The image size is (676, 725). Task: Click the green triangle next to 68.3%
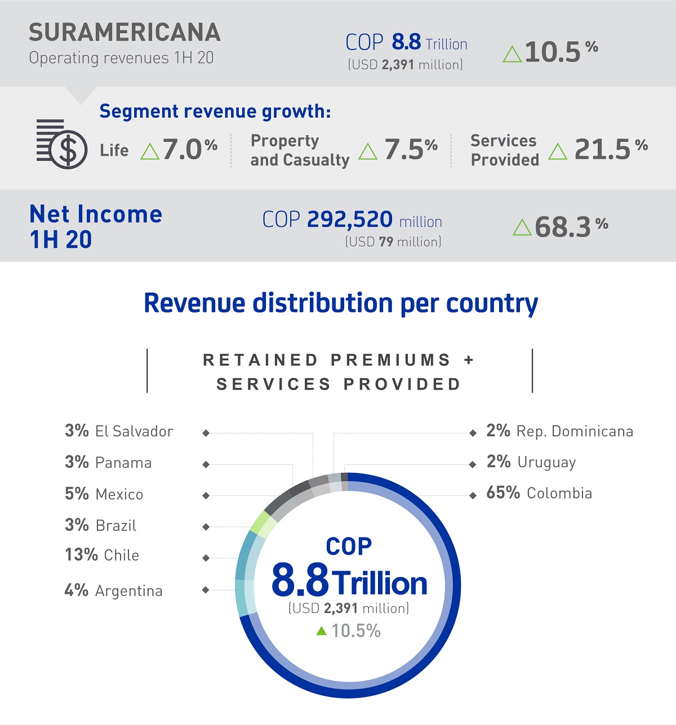pos(522,228)
